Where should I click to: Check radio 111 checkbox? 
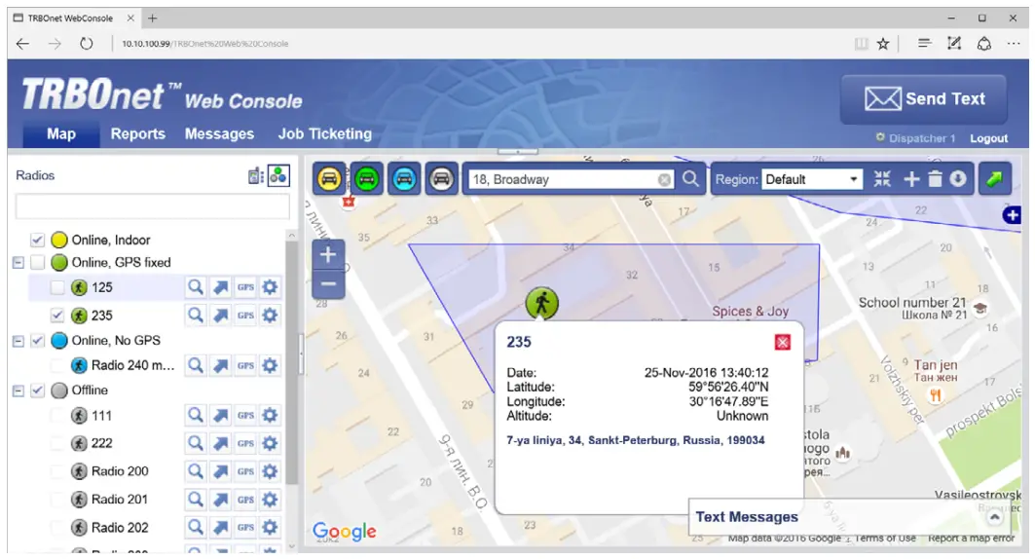tap(57, 415)
